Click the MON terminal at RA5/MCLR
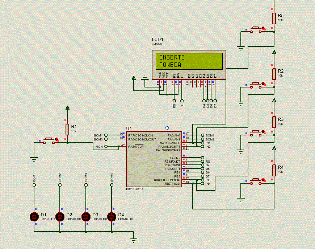 click(x=106, y=146)
